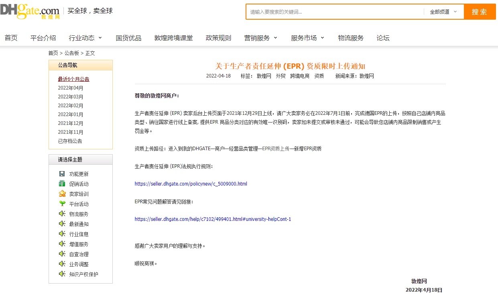The height and width of the screenshot is (294, 498).
Task: Click 公告板 in the breadcrumb
Action: [x=71, y=53]
